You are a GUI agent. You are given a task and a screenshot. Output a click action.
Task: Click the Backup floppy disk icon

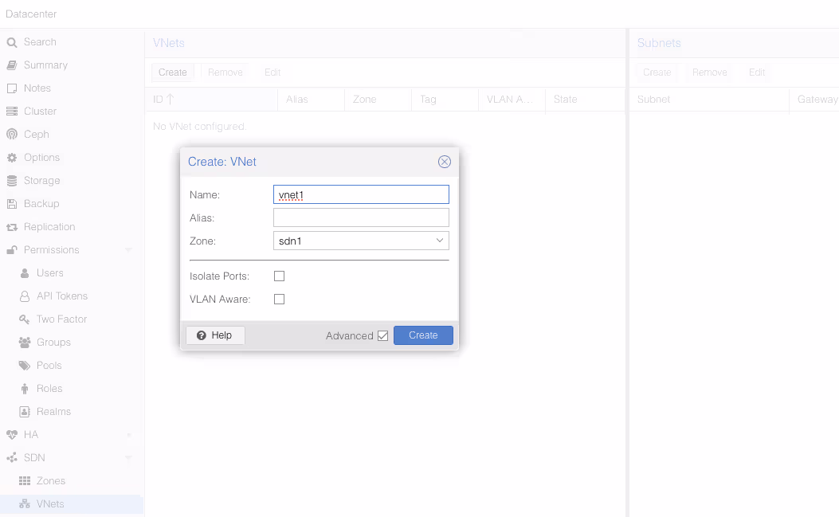(12, 204)
